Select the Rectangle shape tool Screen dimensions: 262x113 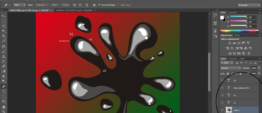coord(4,101)
